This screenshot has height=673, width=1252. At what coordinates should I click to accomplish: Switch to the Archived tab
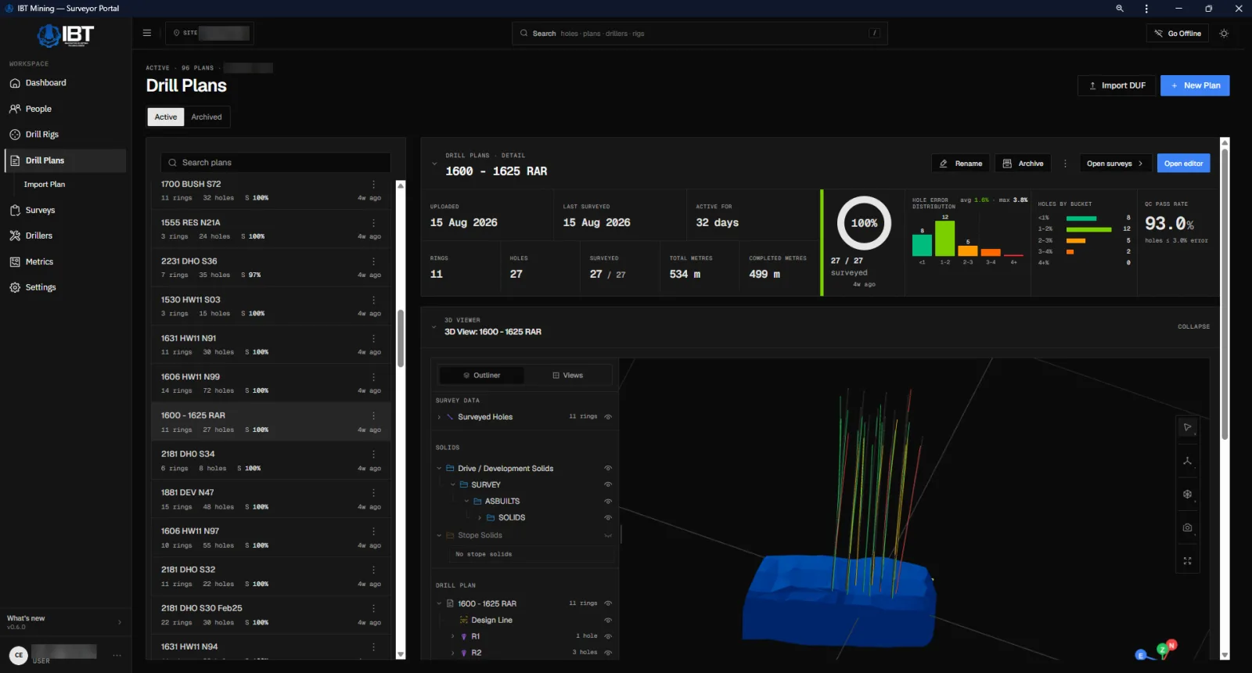click(207, 117)
